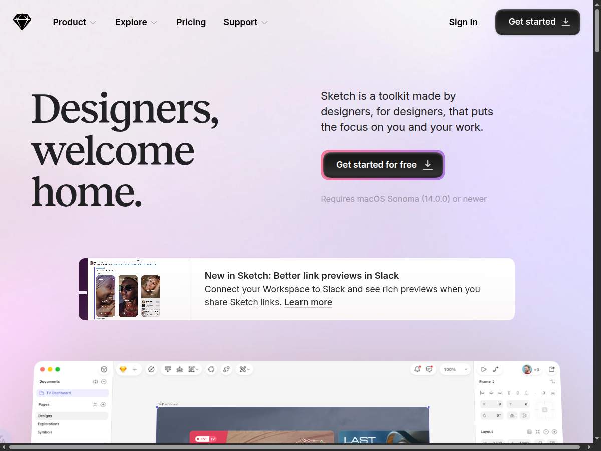Image resolution: width=601 pixels, height=451 pixels.
Task: Click the Sign In link
Action: [x=463, y=22]
